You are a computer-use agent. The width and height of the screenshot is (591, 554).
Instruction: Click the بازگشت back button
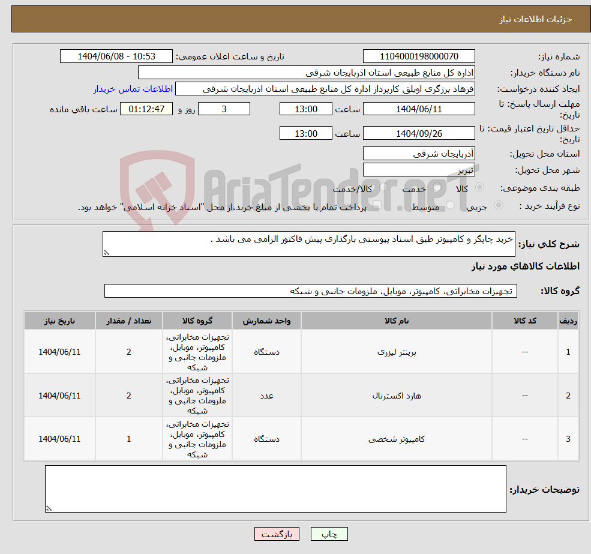click(x=277, y=534)
